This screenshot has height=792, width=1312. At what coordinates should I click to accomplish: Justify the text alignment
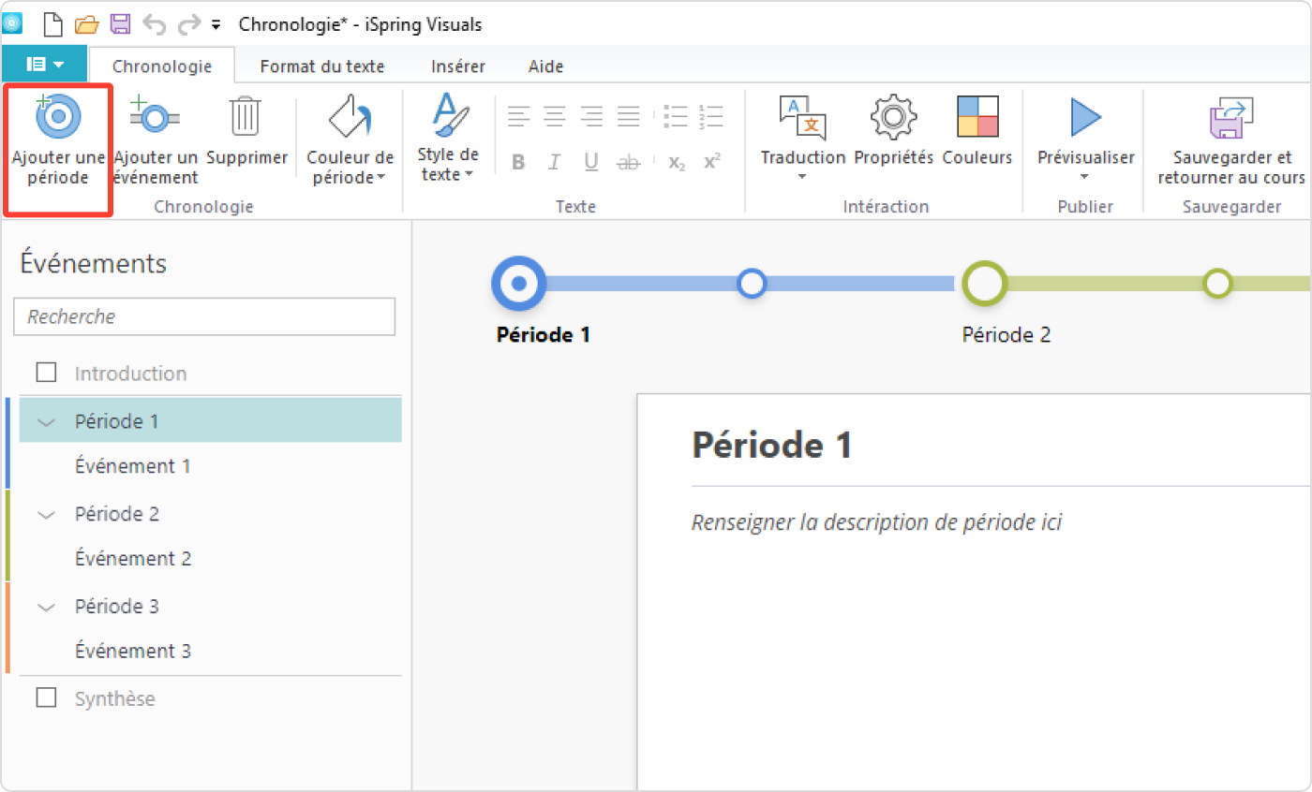(629, 116)
